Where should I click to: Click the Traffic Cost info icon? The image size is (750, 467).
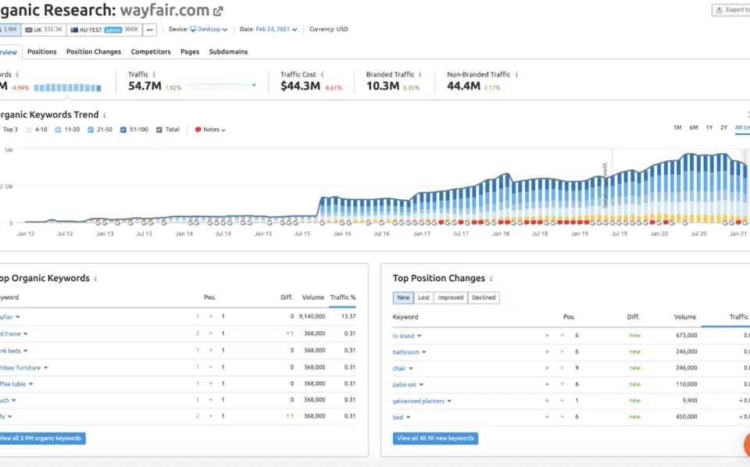[323, 74]
